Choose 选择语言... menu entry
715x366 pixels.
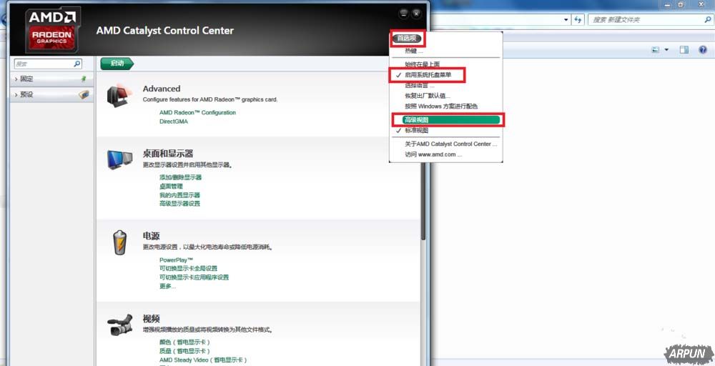tap(420, 85)
